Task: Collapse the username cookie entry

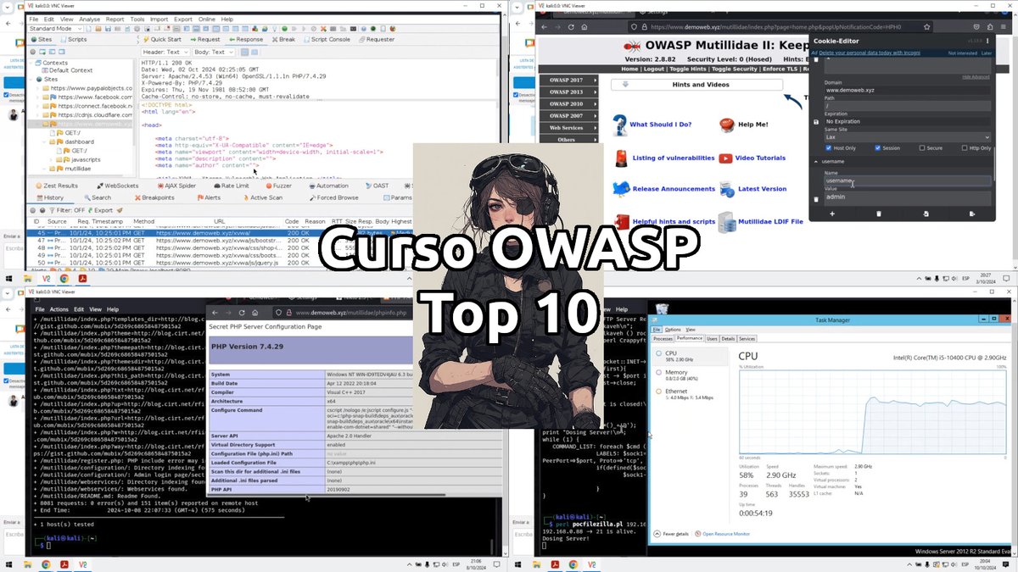Action: [817, 161]
